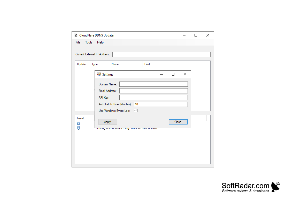This screenshot has height=199, width=286.
Task: Click the Settings dialog title icon
Action: pyautogui.click(x=99, y=74)
